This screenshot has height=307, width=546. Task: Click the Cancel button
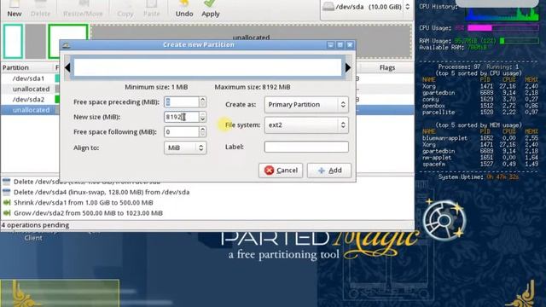click(x=281, y=171)
